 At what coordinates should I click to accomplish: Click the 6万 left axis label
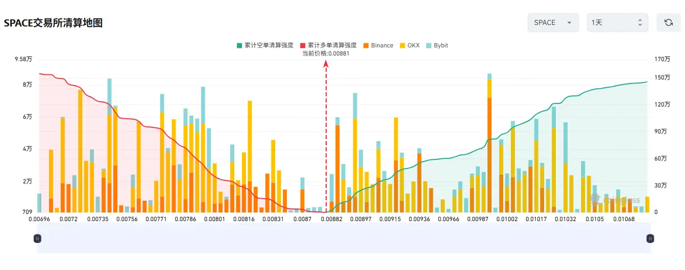click(x=28, y=117)
